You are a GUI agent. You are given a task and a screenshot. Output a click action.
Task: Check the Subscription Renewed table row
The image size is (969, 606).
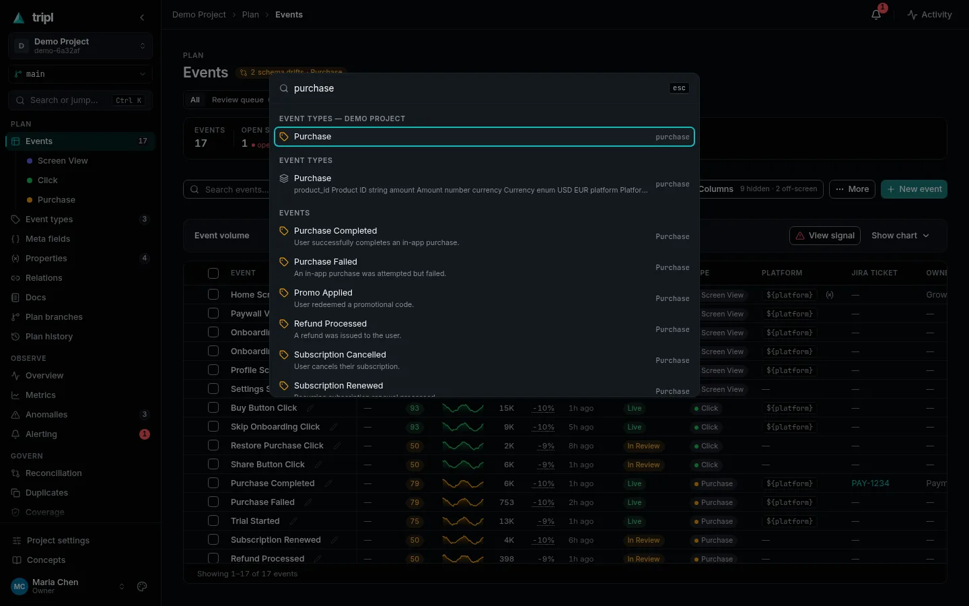[x=213, y=540]
